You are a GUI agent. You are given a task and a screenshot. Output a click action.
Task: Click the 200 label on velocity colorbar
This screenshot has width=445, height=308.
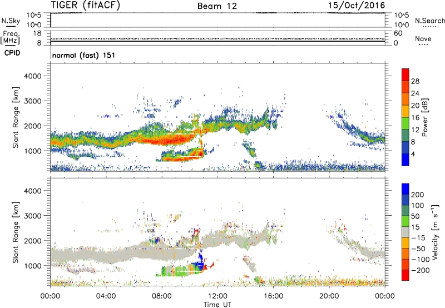pyautogui.click(x=418, y=195)
